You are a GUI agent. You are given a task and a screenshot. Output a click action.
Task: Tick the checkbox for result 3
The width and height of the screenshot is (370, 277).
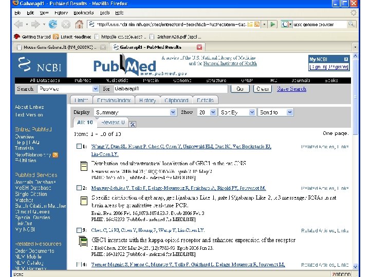tap(79, 230)
